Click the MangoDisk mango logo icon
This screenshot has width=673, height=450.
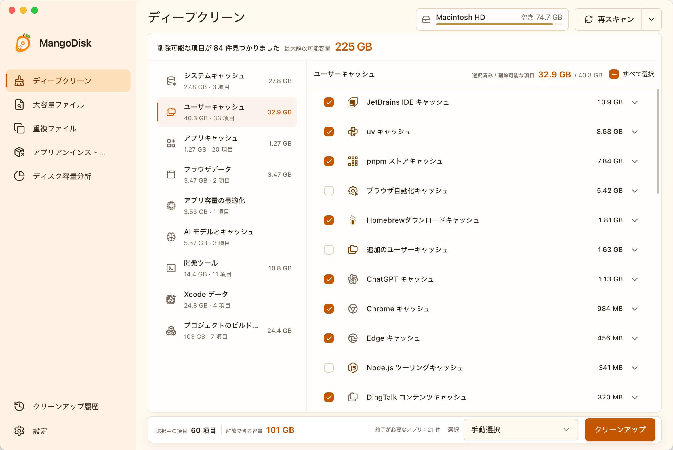pyautogui.click(x=23, y=43)
